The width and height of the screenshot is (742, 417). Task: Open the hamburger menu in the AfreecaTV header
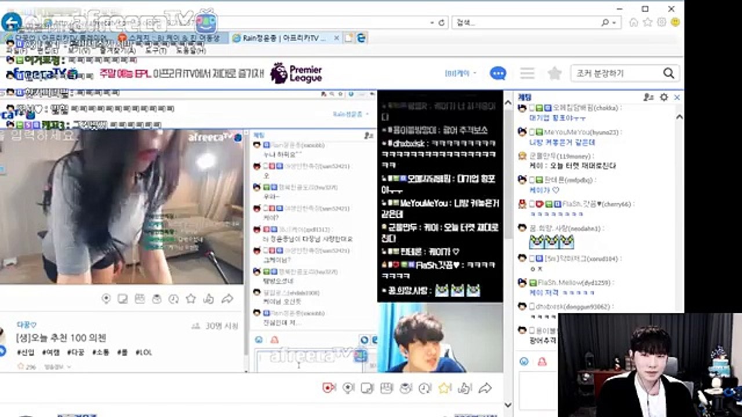pyautogui.click(x=527, y=74)
